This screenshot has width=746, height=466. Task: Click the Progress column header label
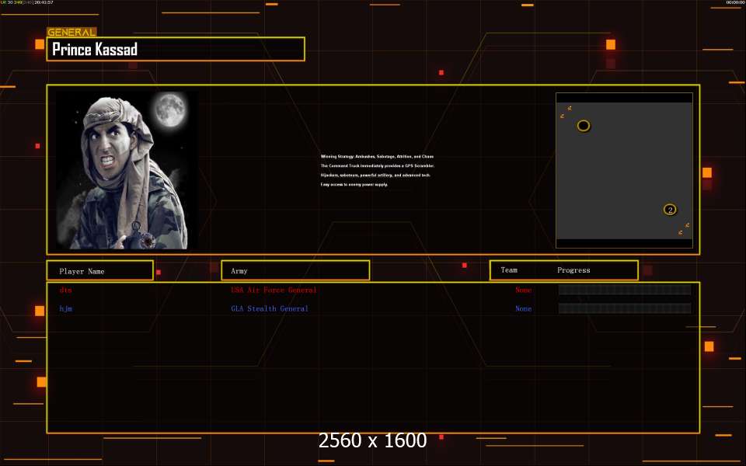(573, 270)
